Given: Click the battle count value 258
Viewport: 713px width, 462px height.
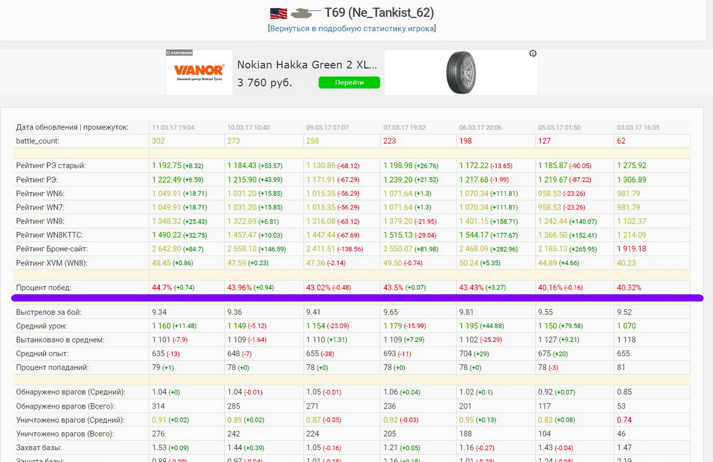Looking at the screenshot, I should coord(313,141).
